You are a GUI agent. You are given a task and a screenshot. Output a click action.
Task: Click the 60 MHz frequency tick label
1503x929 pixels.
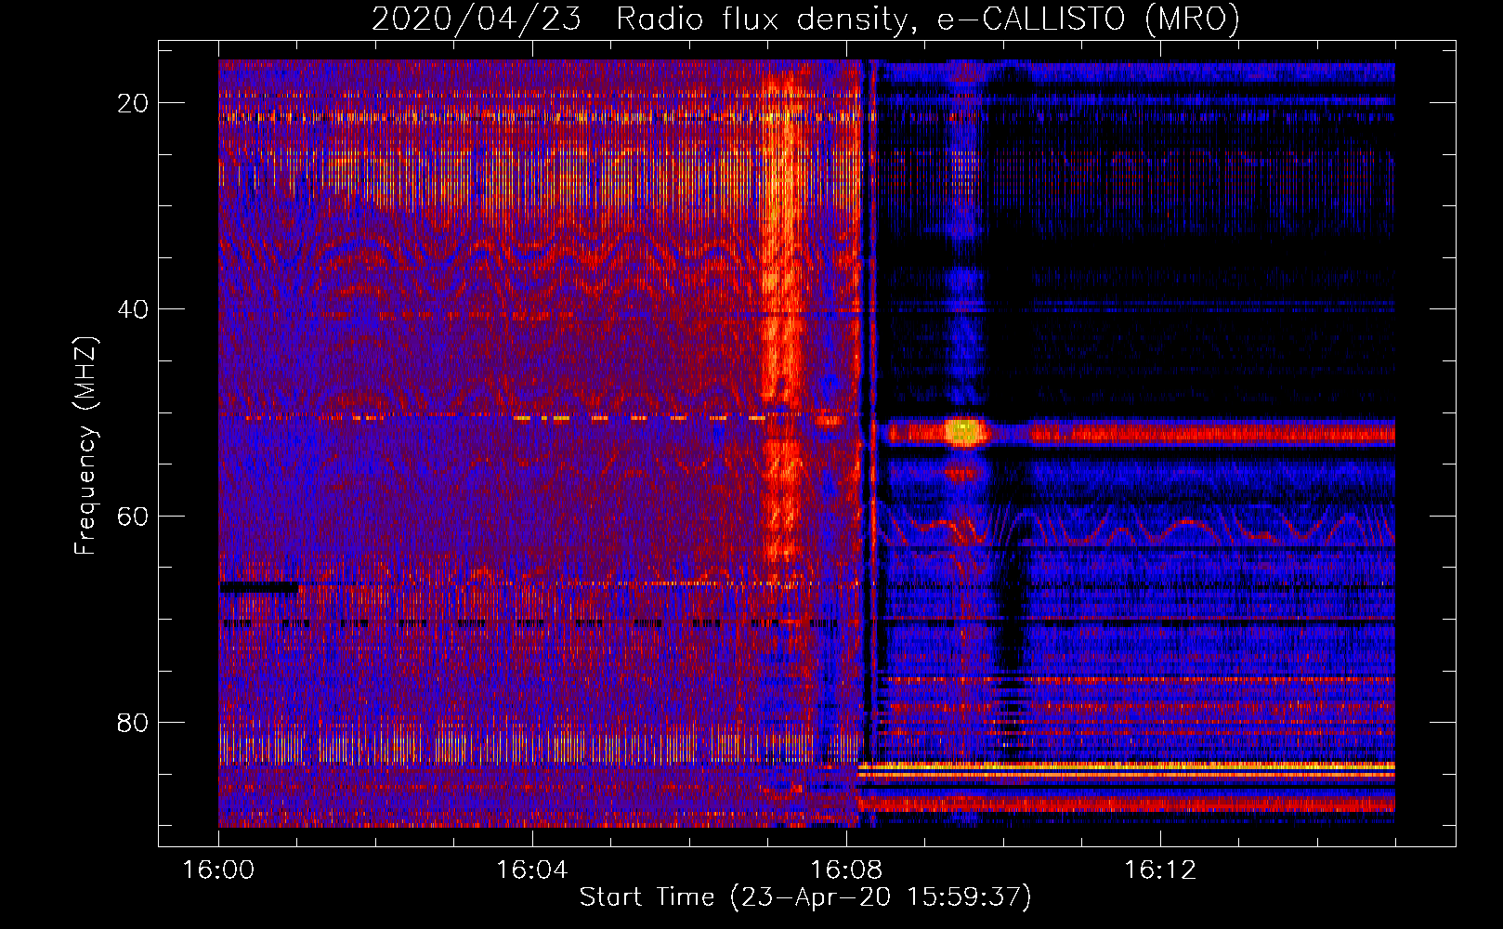tap(133, 516)
